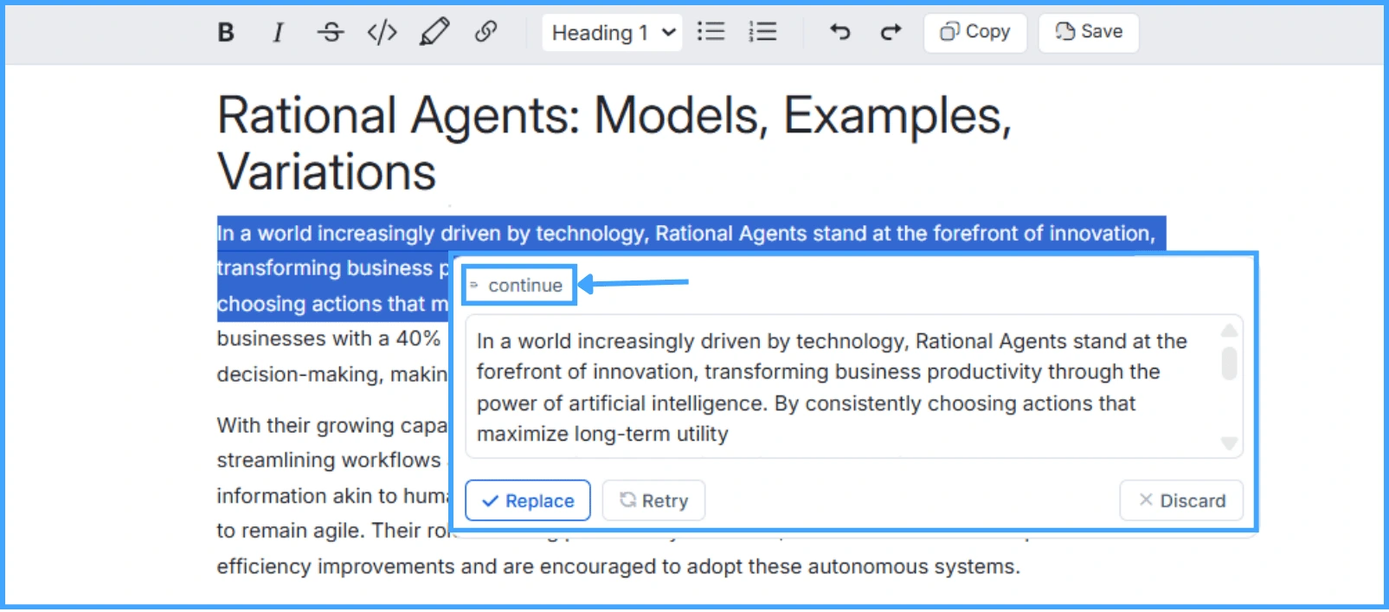
Task: Create a numbered list
Action: [x=762, y=33]
